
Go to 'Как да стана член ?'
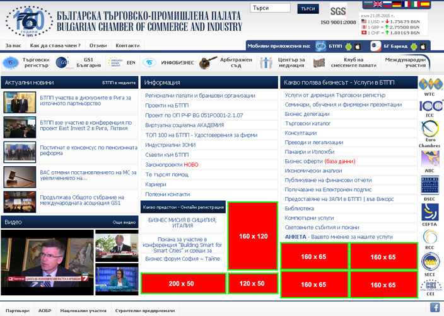[x=56, y=45]
